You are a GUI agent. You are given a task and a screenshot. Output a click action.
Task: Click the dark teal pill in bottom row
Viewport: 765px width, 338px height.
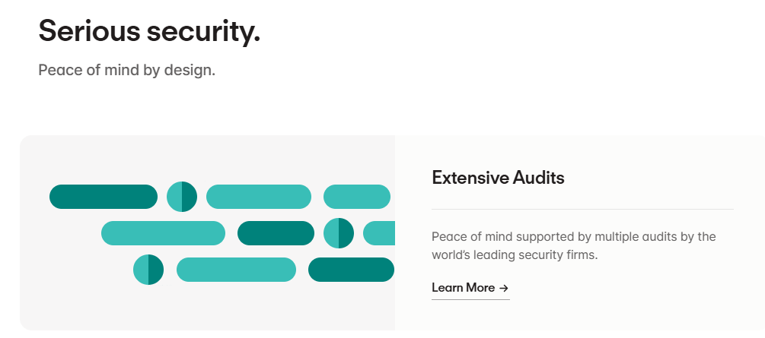[x=351, y=270]
